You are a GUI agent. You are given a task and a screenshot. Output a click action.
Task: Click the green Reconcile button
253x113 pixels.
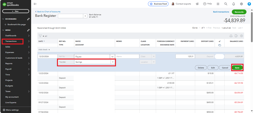[x=239, y=12]
